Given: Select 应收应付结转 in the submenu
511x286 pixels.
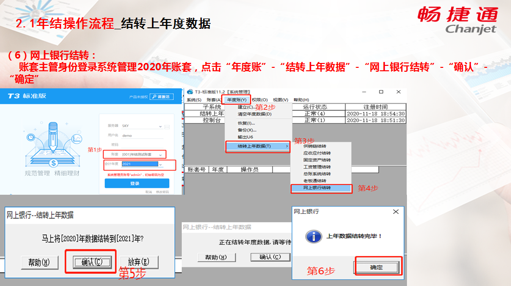Looking at the screenshot, I should pos(317,153).
